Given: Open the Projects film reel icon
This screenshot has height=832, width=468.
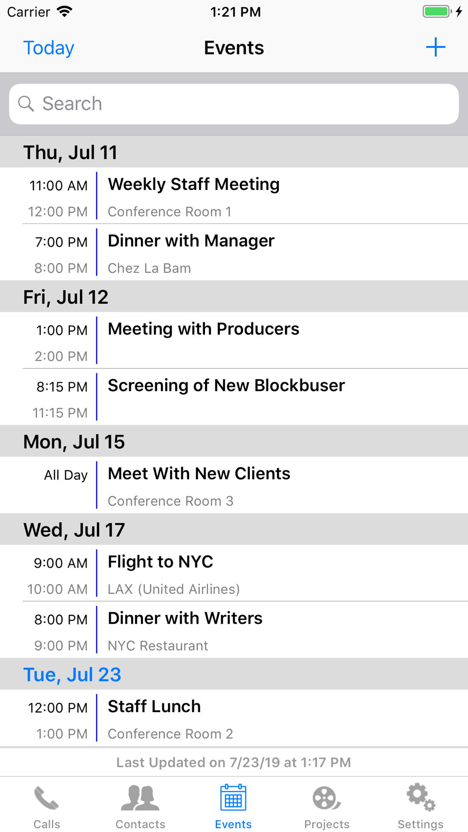Looking at the screenshot, I should [x=326, y=798].
